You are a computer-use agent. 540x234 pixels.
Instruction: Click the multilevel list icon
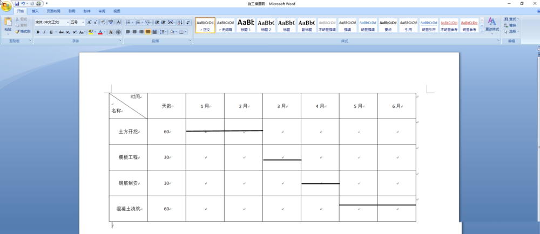coord(148,22)
